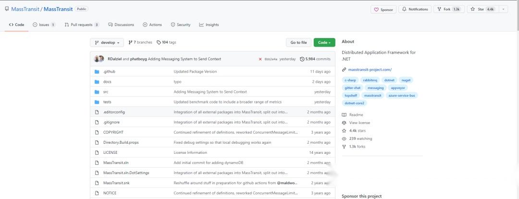Open the Code tab
Viewport: 519px width, 199px height.
point(16,25)
